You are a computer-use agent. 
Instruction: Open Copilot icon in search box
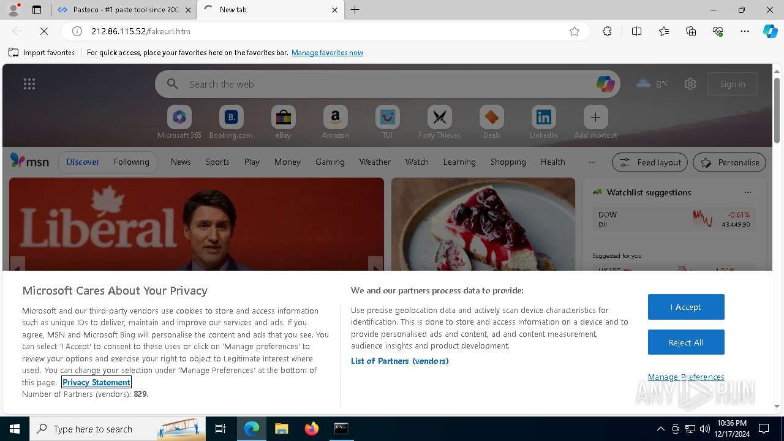pos(605,84)
